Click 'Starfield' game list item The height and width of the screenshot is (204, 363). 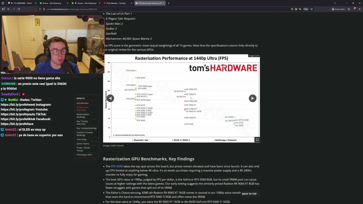[x=111, y=33]
